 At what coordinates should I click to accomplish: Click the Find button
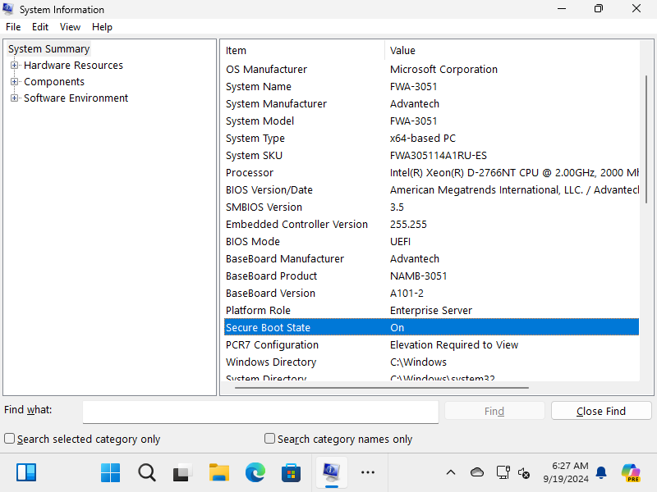(494, 411)
